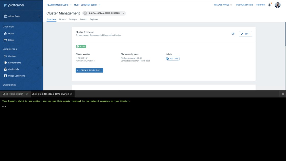Viewport: 286px width, 161px height.
Task: Go to Home in sidebar
Action: point(11,33)
